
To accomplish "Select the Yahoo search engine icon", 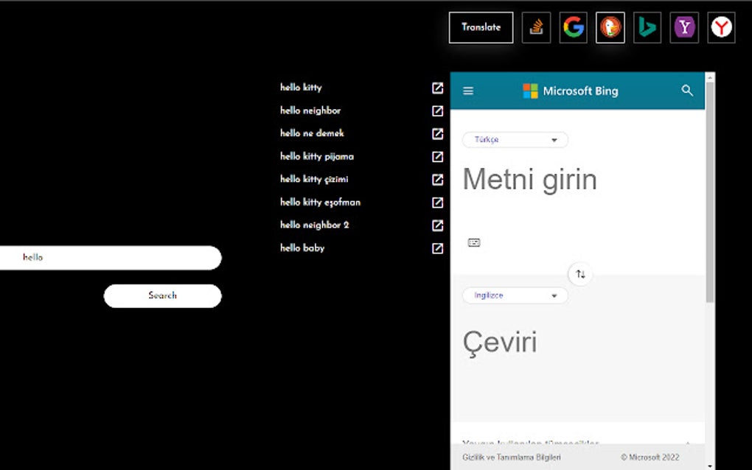I will [684, 27].
